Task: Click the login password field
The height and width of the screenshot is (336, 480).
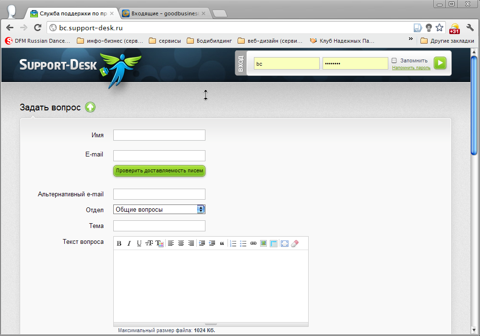Action: pos(355,63)
